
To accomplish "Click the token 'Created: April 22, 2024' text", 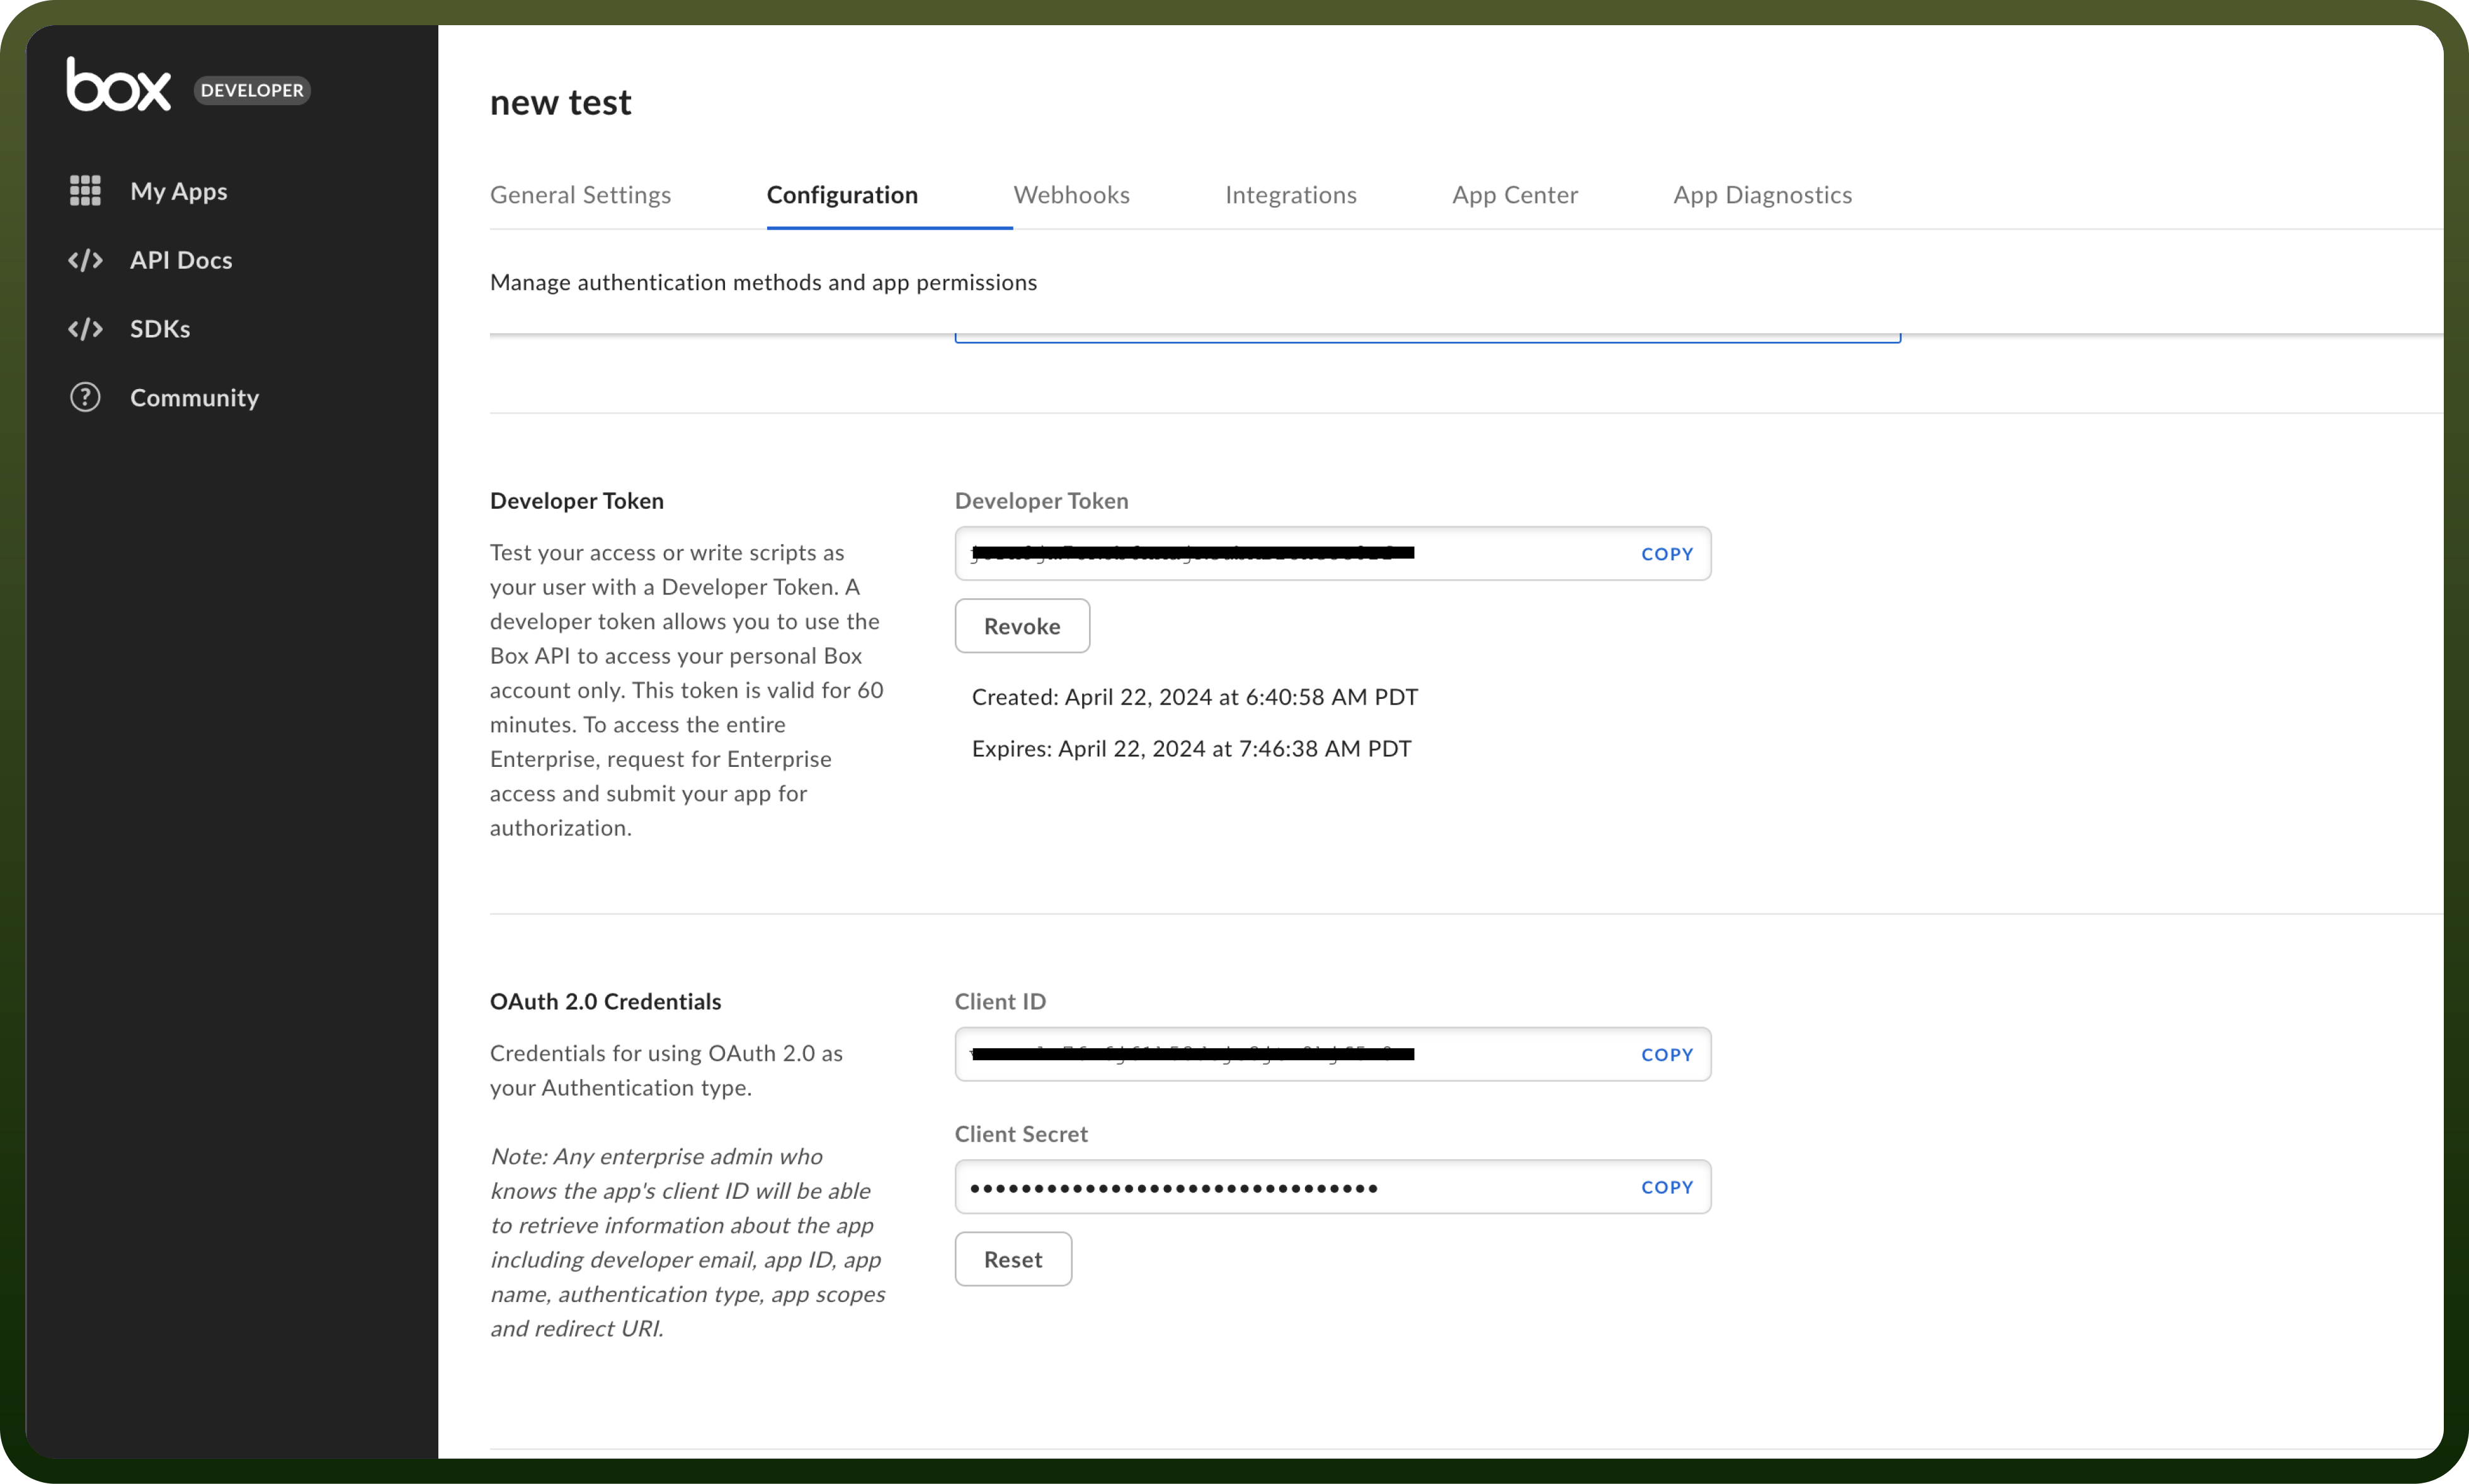I will pos(1194,697).
